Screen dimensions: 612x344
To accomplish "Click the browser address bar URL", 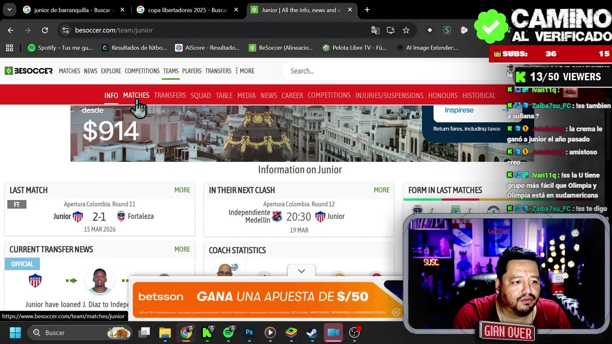I will [114, 30].
